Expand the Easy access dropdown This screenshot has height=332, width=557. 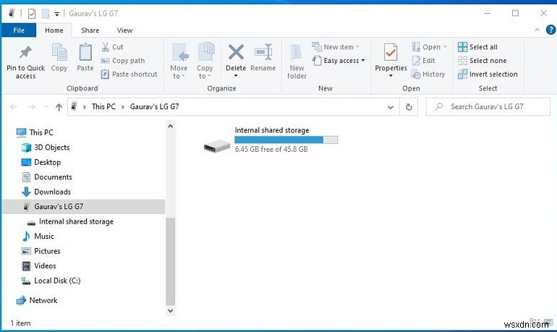363,61
